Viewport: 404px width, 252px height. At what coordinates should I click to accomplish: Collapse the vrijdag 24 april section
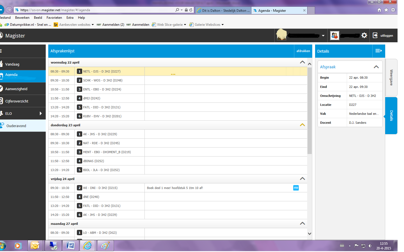coord(302,179)
